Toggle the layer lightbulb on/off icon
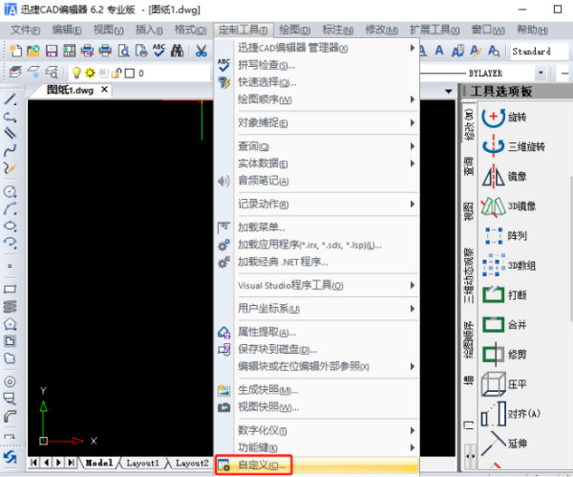573x477 pixels. click(x=76, y=73)
